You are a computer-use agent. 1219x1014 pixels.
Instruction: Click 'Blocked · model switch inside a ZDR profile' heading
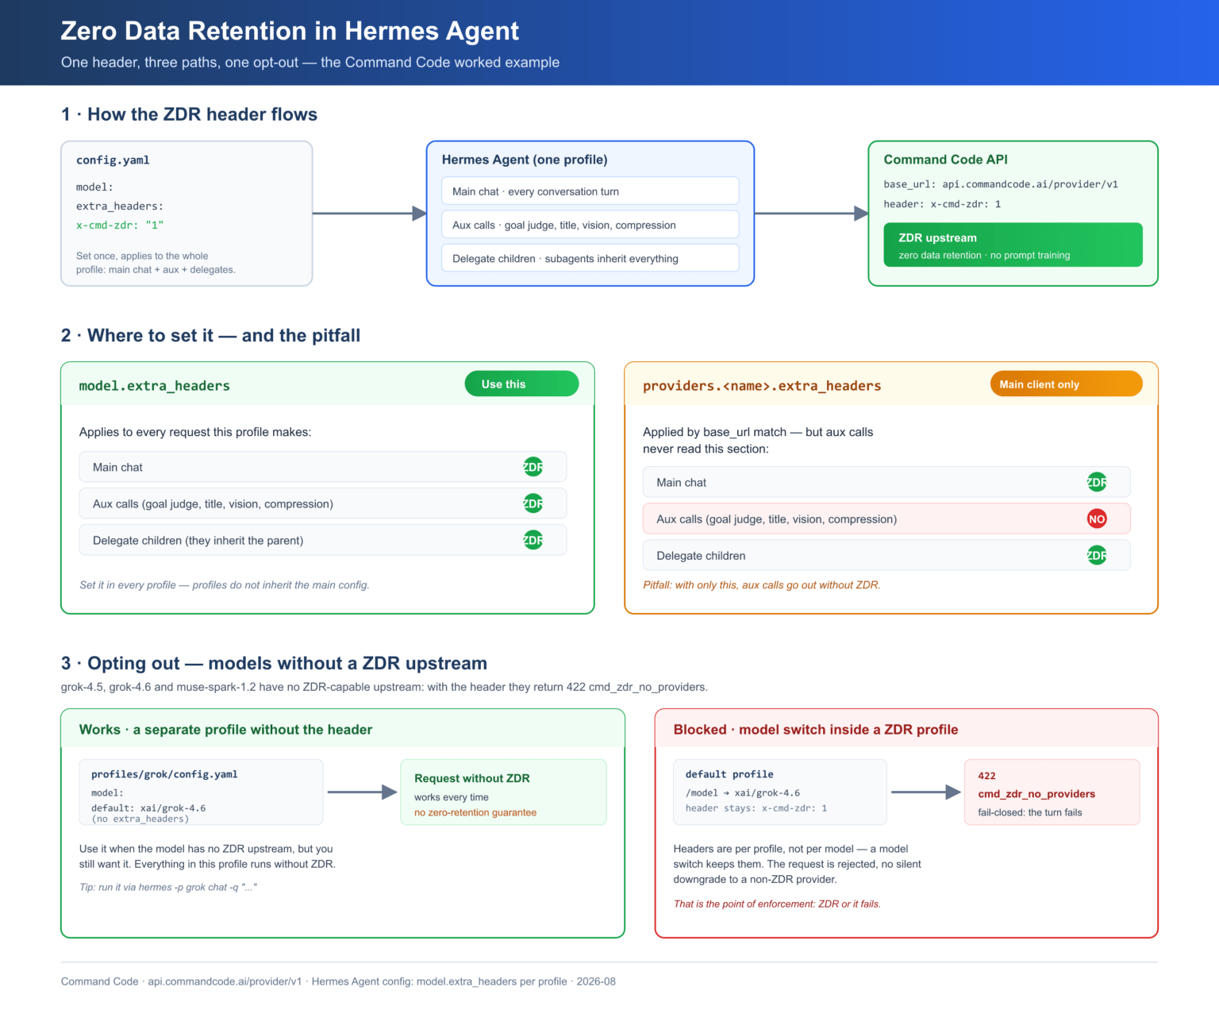point(816,729)
